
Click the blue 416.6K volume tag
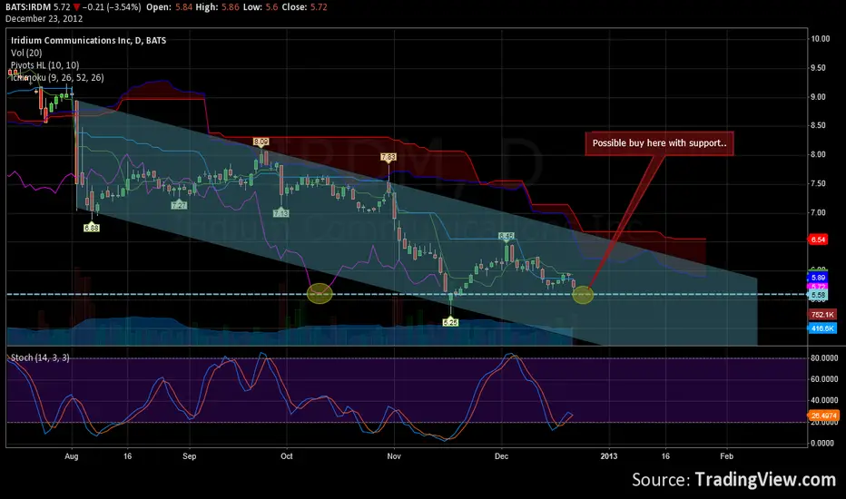click(822, 328)
